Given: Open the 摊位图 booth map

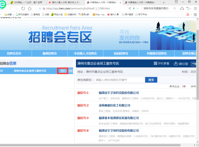Looking at the screenshot, I should [x=181, y=64].
